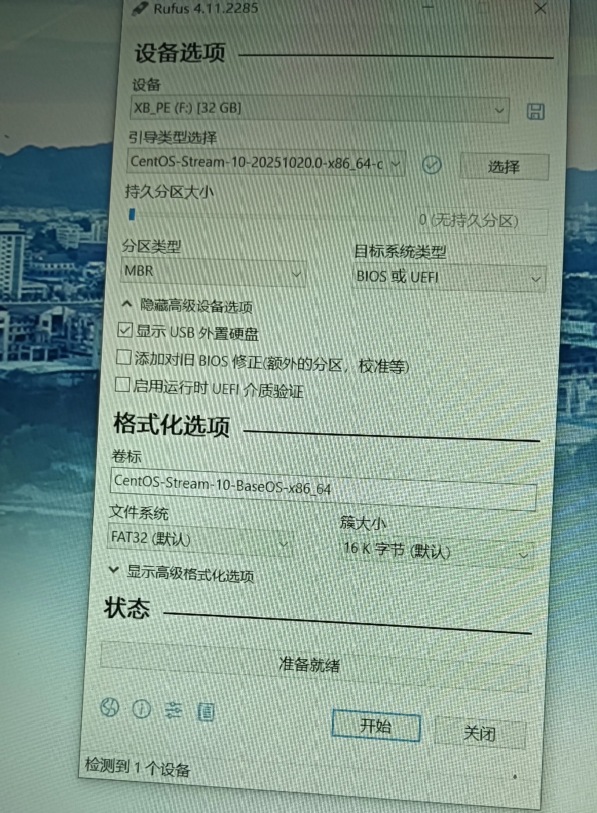Expand 显示高级格式化选项 section
Screen dimensions: 597x813
[182, 573]
